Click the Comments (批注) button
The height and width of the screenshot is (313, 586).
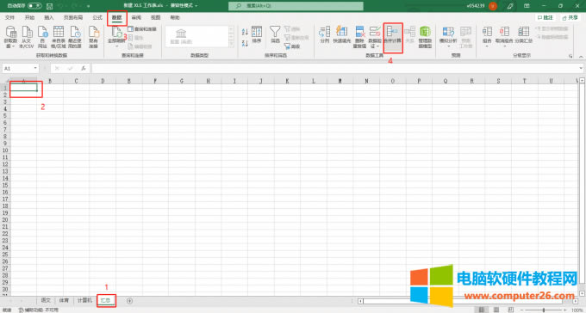point(545,17)
